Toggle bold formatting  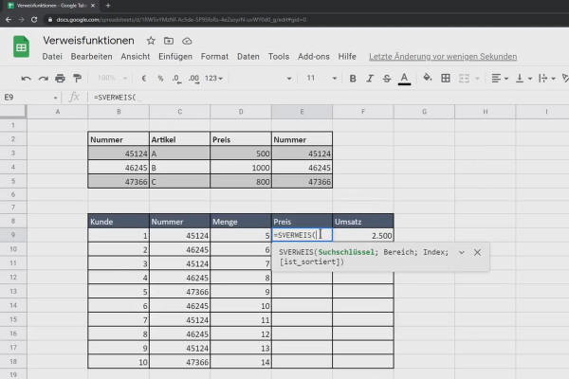pos(353,79)
